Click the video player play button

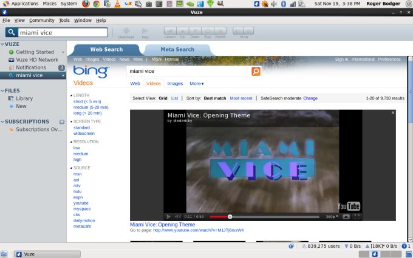pyautogui.click(x=168, y=217)
